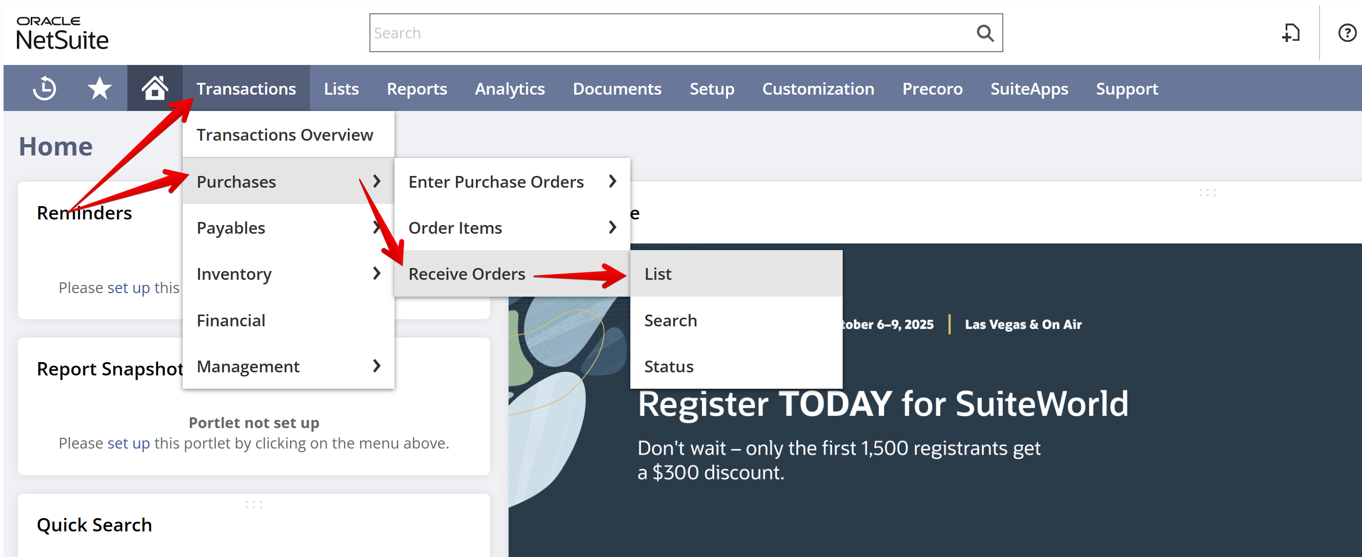This screenshot has height=557, width=1362.
Task: Open the Analytics menu
Action: coord(510,89)
